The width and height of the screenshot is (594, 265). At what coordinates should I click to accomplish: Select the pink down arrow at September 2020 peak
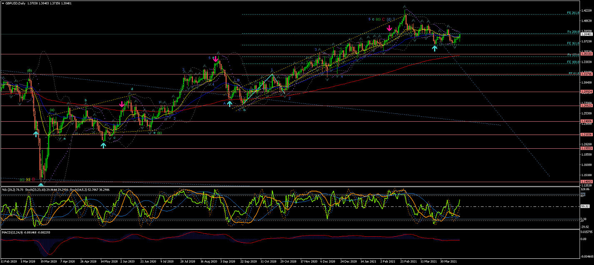(x=215, y=59)
